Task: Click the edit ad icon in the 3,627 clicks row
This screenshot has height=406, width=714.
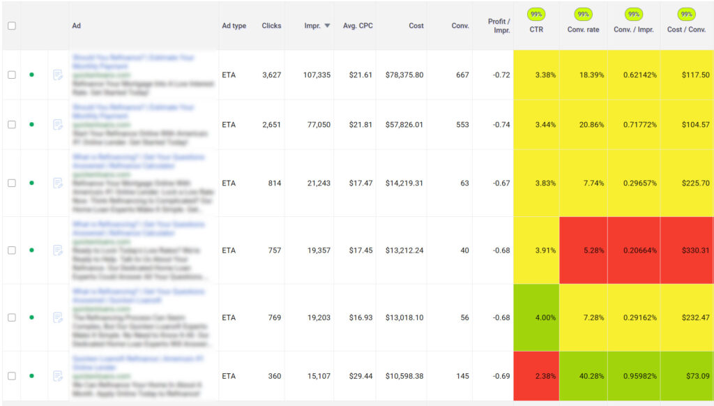Action: tap(58, 75)
